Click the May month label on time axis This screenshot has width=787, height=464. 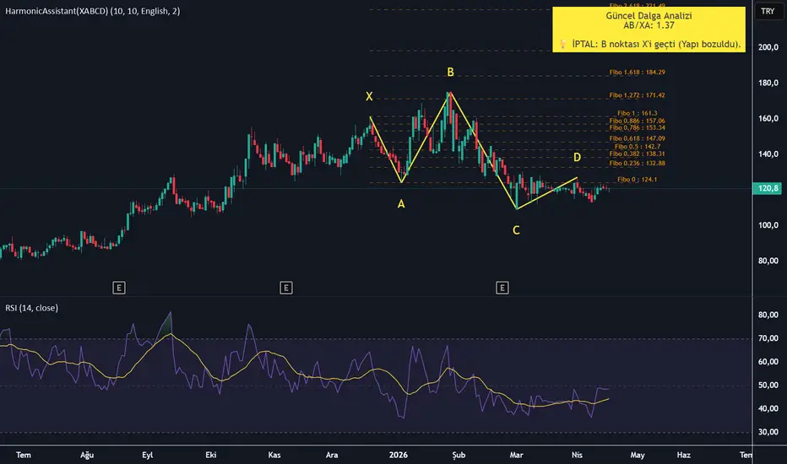(x=638, y=455)
